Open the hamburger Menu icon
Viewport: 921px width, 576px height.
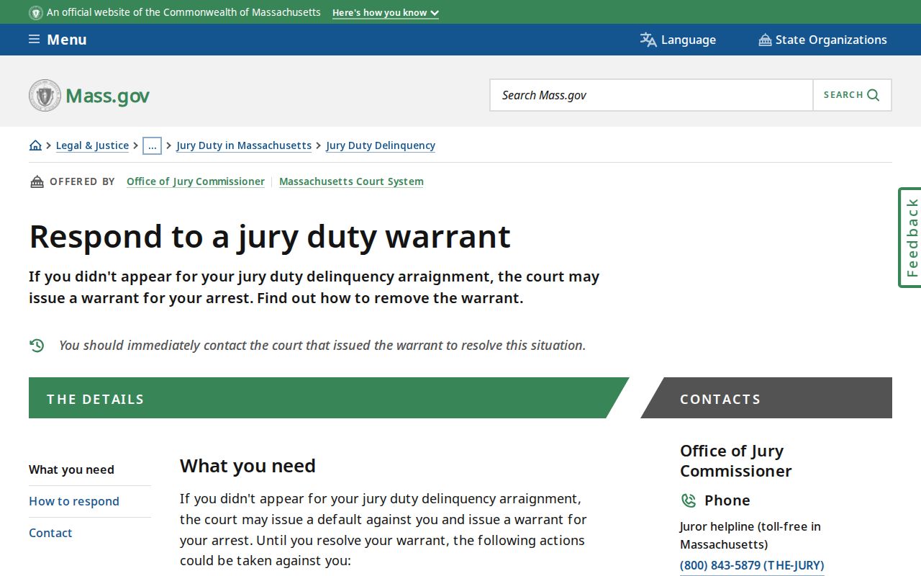tap(34, 40)
